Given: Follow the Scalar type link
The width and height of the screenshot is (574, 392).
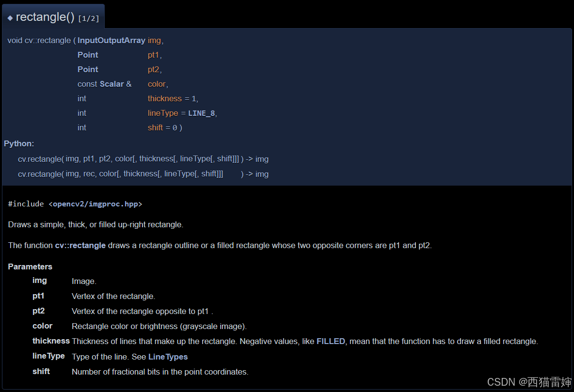Looking at the screenshot, I should [112, 84].
